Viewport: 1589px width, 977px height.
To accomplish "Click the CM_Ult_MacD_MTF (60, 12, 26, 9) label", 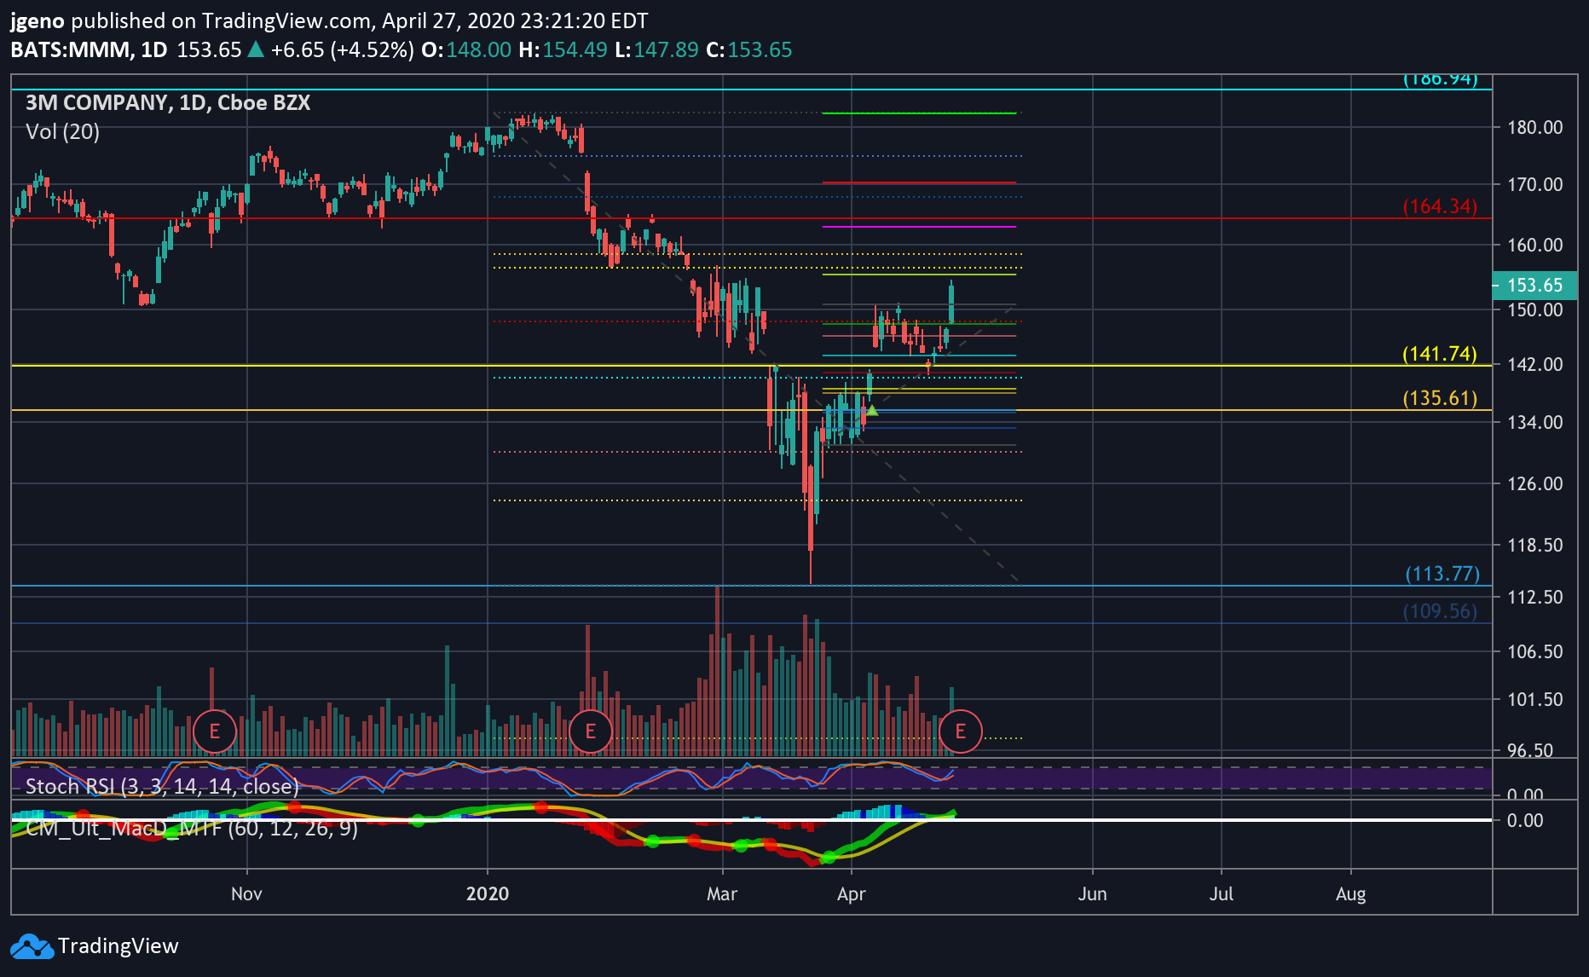I will [192, 828].
